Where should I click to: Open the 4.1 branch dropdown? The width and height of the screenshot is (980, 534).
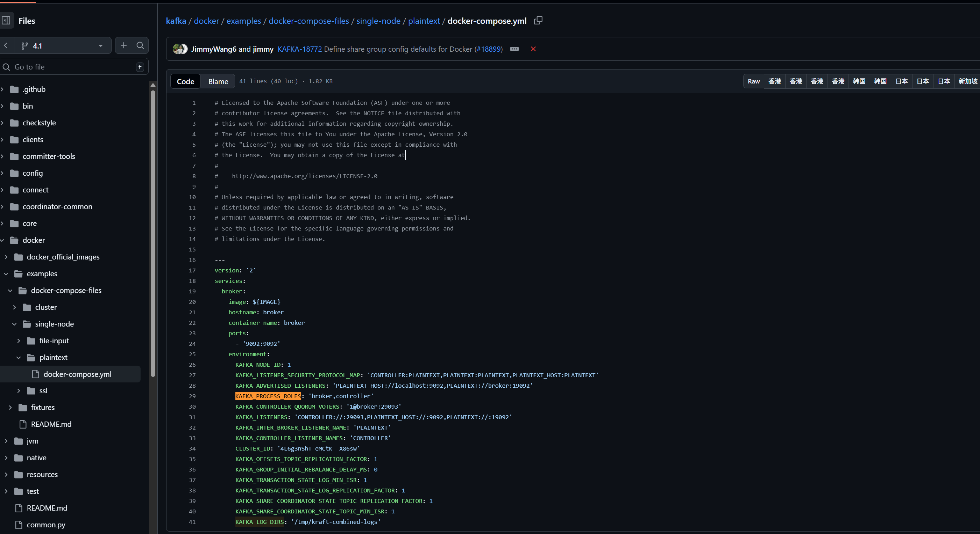[x=63, y=45]
